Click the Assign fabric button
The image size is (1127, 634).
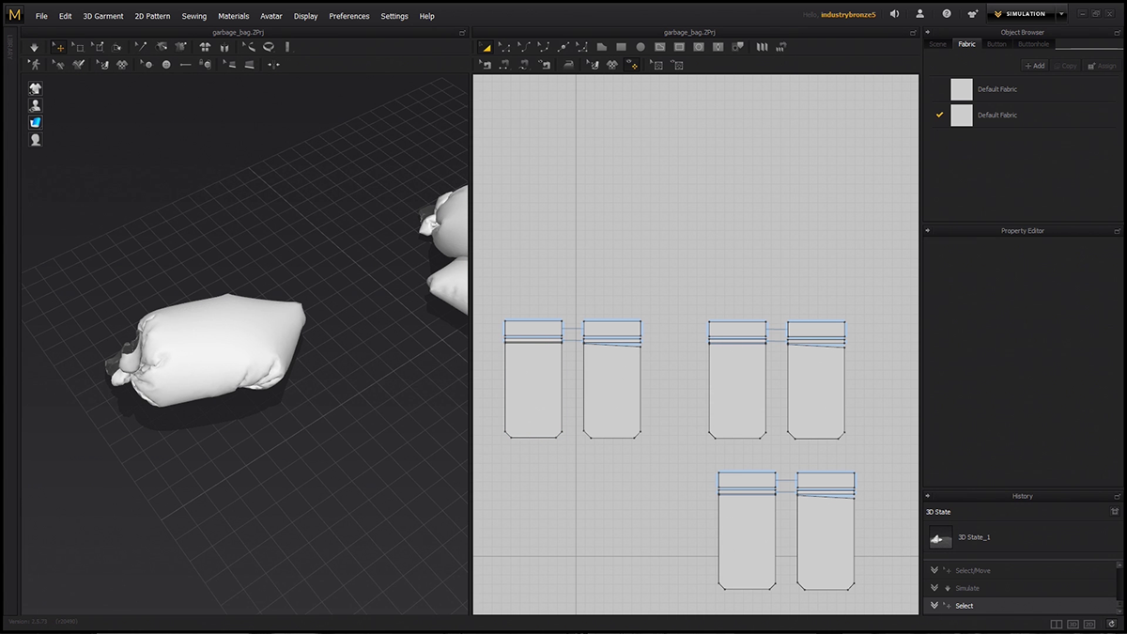click(1102, 66)
